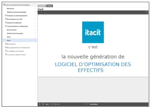Collapse the Cours introductif pour les employ... root node

coord(4,4)
